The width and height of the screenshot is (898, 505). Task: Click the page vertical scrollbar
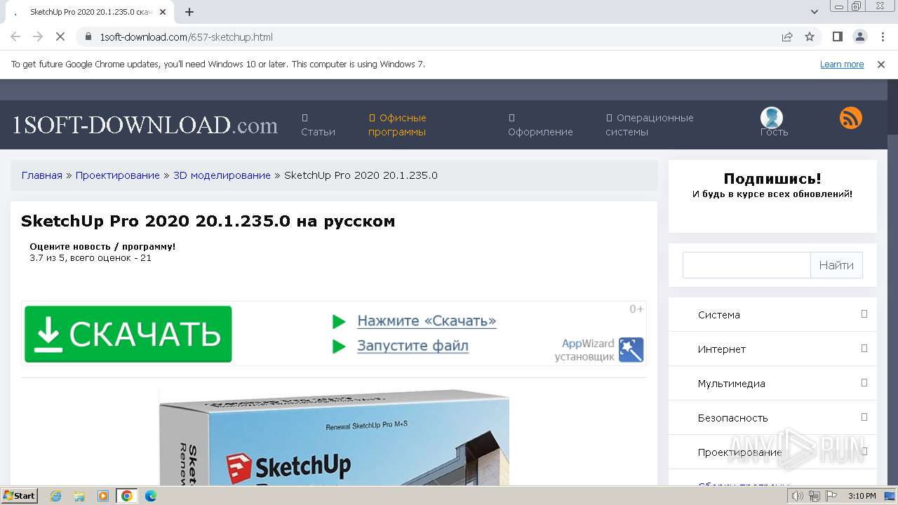(x=892, y=281)
